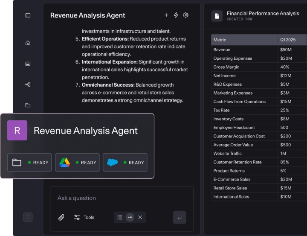
Task: Select the Tax Rate row label
Action: pyautogui.click(x=221, y=110)
